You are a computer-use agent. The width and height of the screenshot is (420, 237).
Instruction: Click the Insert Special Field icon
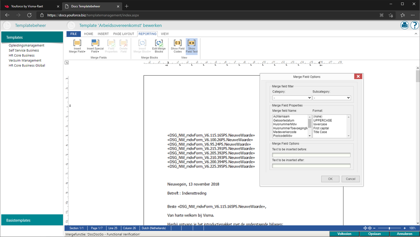point(95,43)
